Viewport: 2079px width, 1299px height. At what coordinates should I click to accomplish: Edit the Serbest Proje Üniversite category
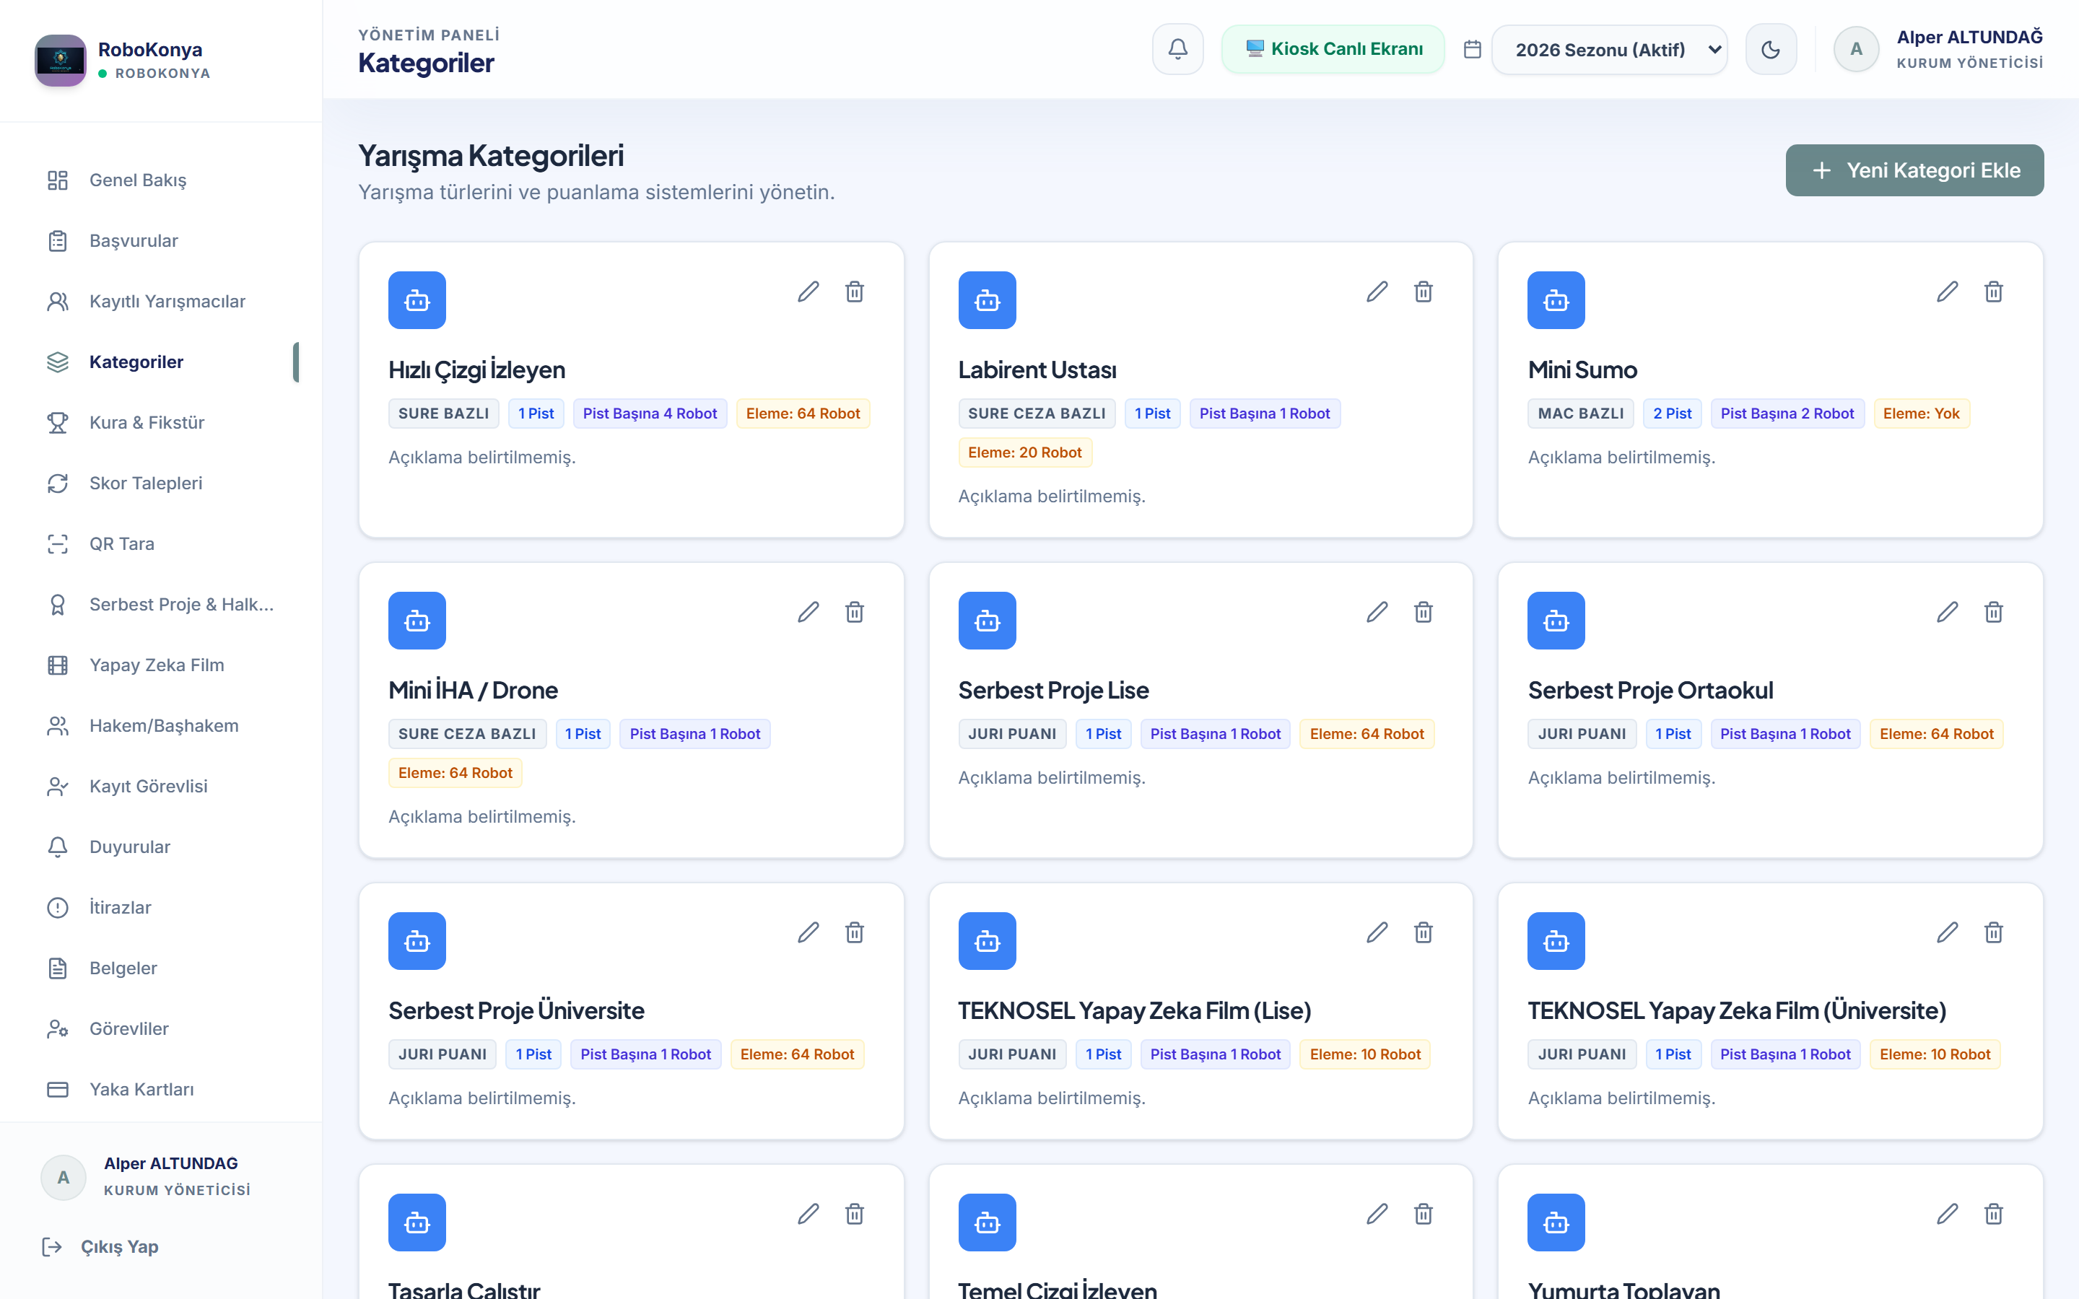[x=808, y=933]
